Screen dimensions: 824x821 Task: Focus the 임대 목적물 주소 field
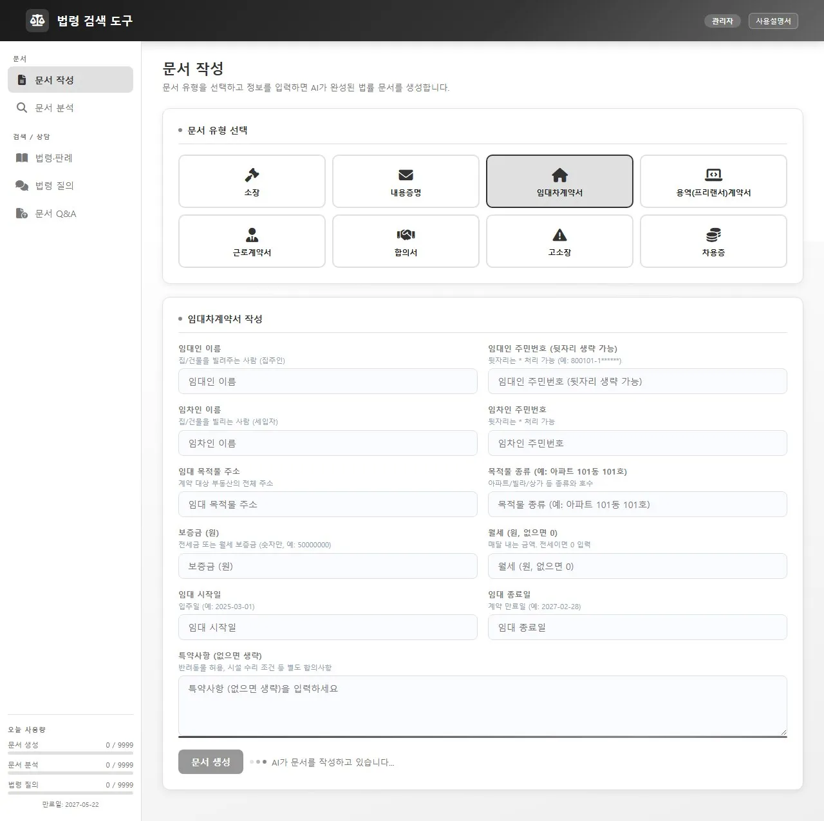coord(328,504)
